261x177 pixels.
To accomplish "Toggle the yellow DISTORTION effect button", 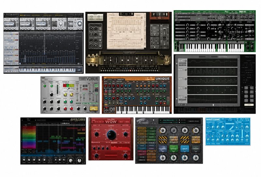I will point(142,128).
